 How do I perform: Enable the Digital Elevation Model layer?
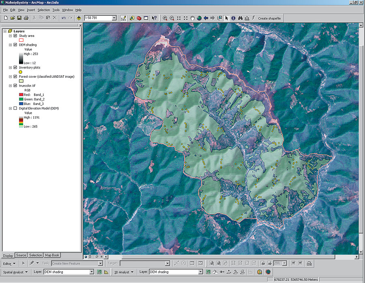coord(15,108)
